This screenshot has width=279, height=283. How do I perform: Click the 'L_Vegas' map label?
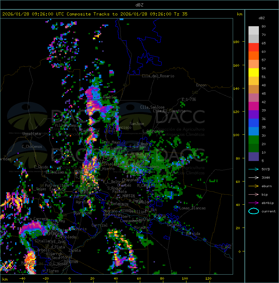pyautogui.click(x=39, y=189)
